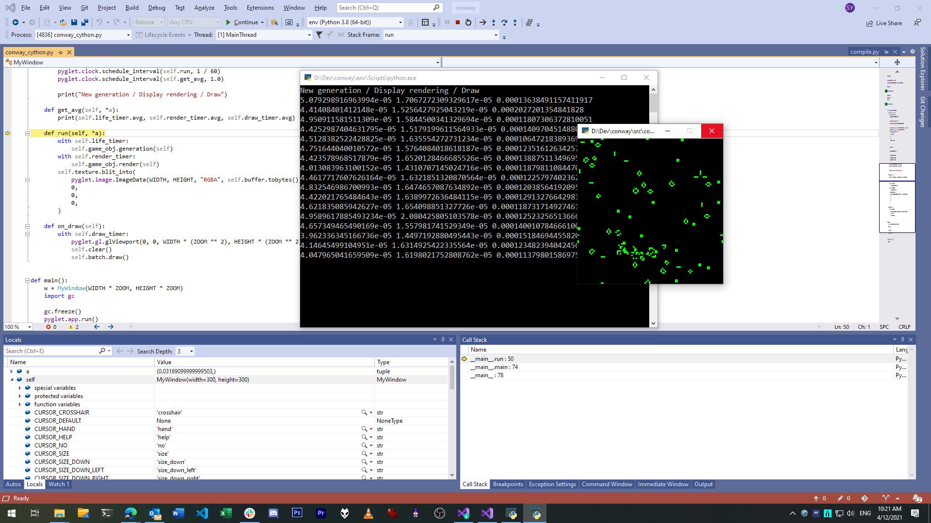Click the Locals search magnifier icon
Image resolution: width=931 pixels, height=523 pixels.
(x=102, y=351)
